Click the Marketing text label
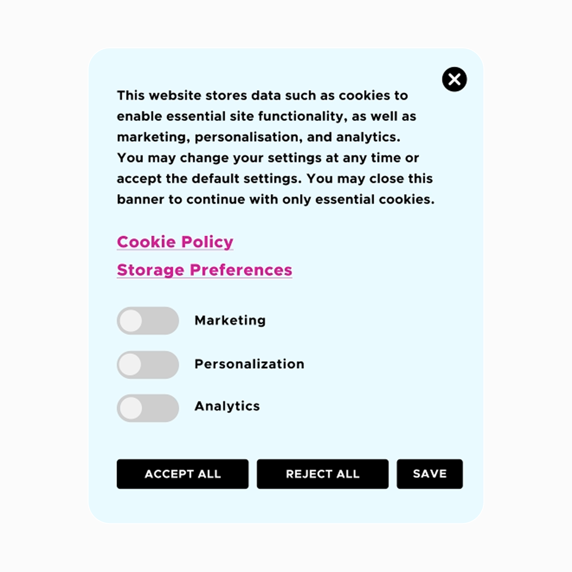This screenshot has width=572, height=572. (x=230, y=320)
